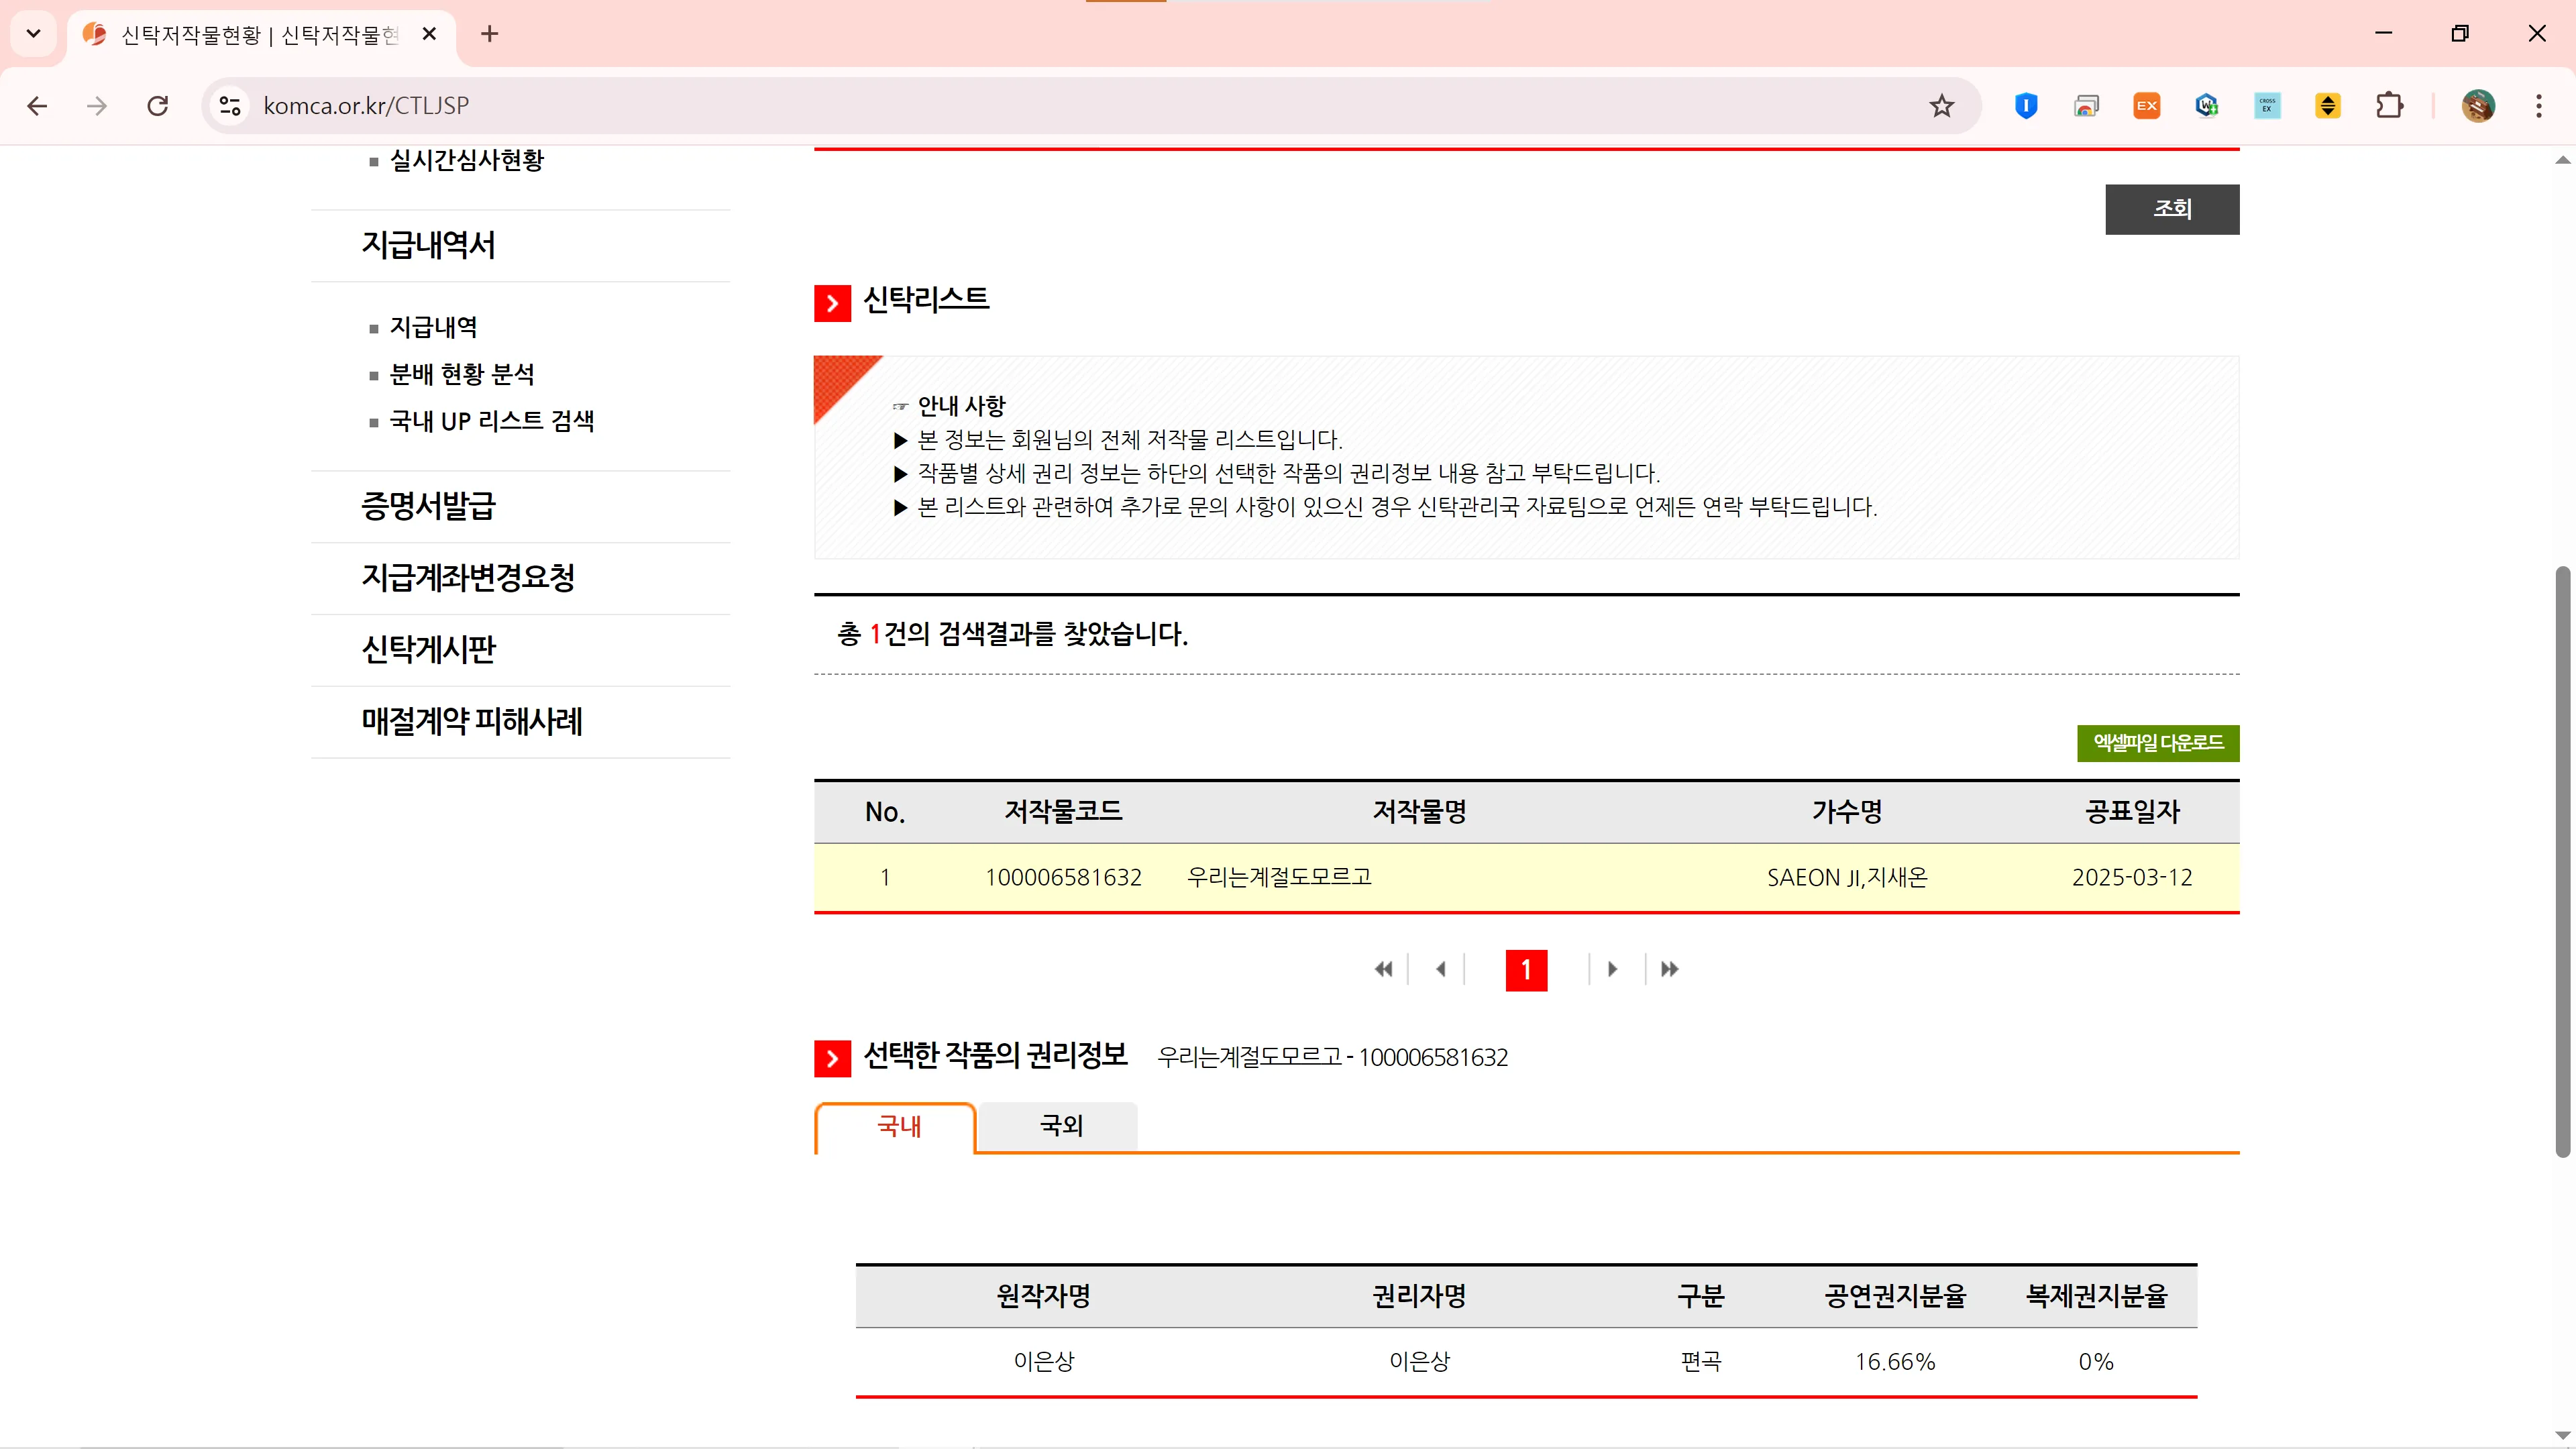Open 지급내역 sidebar link
Screen dimensions: 2576x1449
pyautogui.click(x=433, y=327)
